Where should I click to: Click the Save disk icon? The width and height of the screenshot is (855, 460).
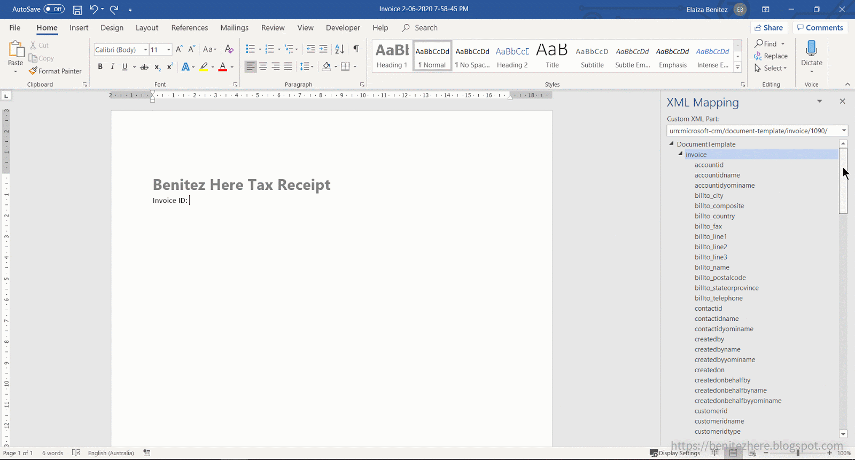click(77, 10)
